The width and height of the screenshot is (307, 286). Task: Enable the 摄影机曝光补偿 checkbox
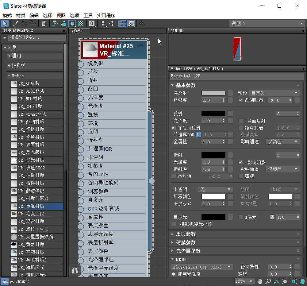click(174, 224)
